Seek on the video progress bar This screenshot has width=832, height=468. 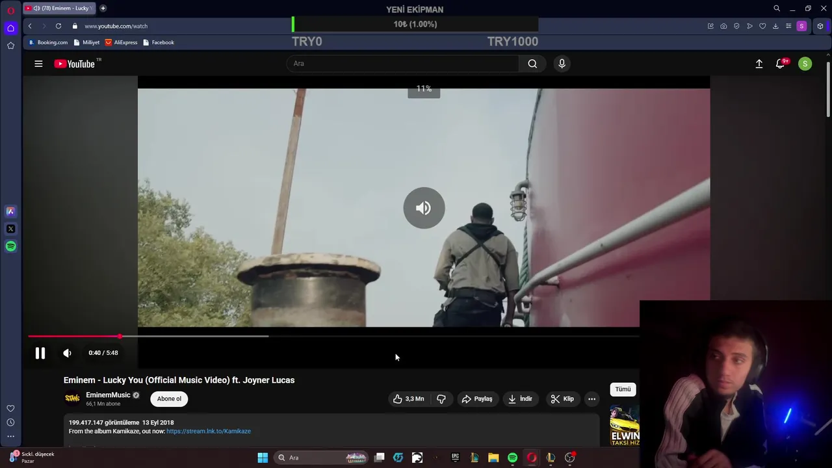333,336
